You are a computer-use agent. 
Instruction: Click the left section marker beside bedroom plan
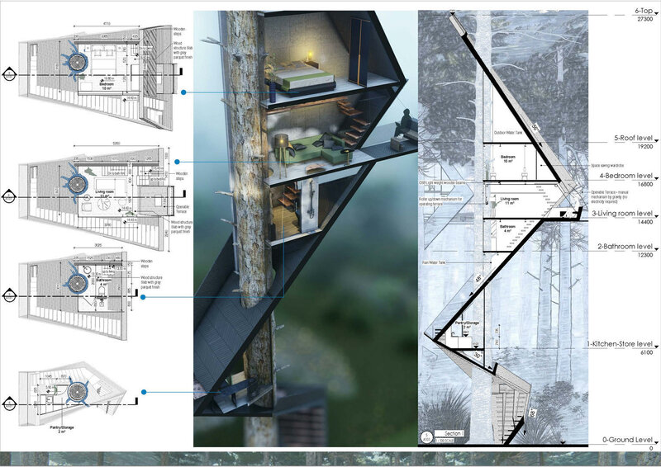9,71
